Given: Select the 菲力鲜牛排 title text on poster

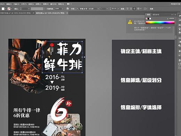Looking at the screenshot, I should click(x=63, y=57).
